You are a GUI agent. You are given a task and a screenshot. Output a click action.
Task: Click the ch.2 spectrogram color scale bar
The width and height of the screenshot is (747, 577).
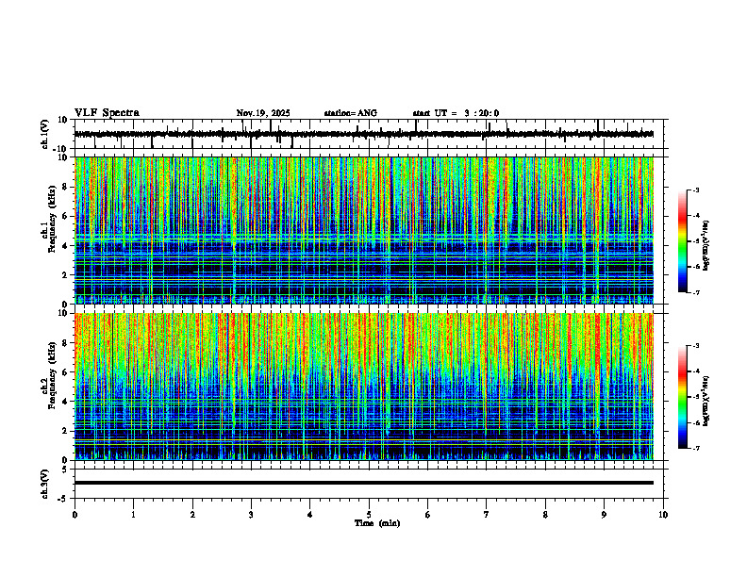click(683, 397)
